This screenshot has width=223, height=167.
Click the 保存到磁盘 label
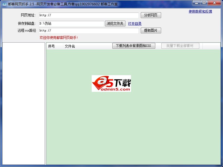(27, 23)
